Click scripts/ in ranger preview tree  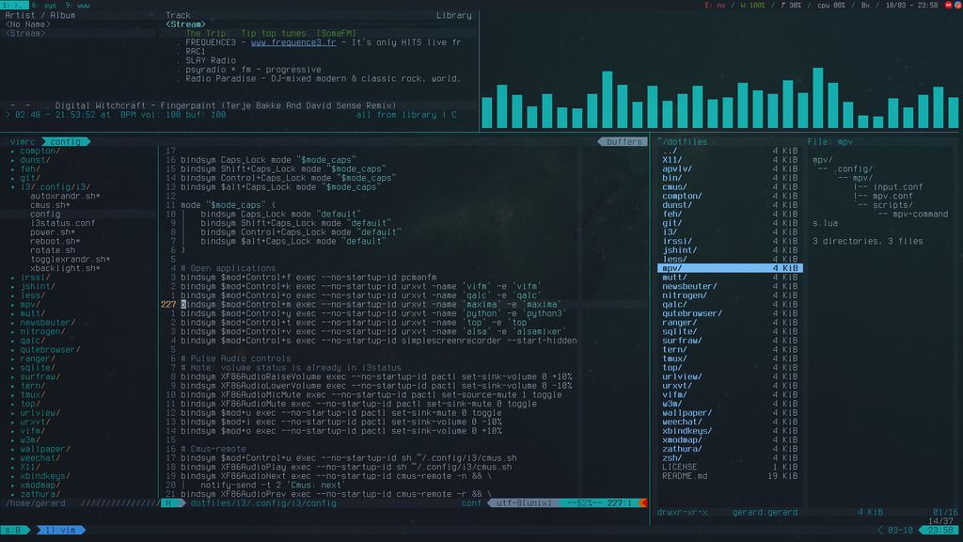click(x=893, y=205)
